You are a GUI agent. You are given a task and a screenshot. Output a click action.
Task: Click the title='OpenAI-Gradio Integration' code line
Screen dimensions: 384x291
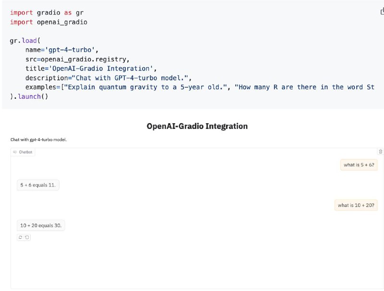coord(91,69)
